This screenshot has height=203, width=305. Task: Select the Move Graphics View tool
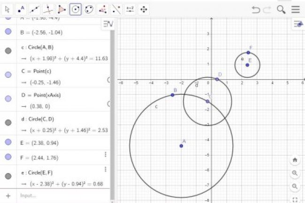[x=144, y=9]
